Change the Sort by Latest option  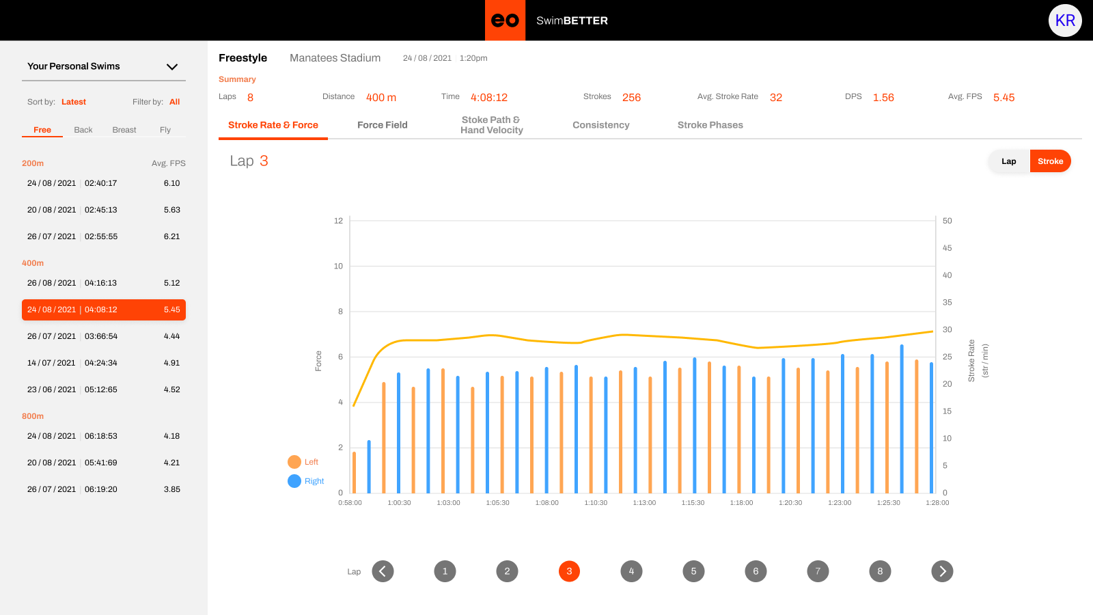click(74, 102)
